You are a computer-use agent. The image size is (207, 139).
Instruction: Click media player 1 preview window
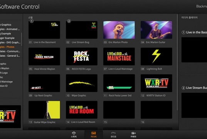tap(194, 50)
